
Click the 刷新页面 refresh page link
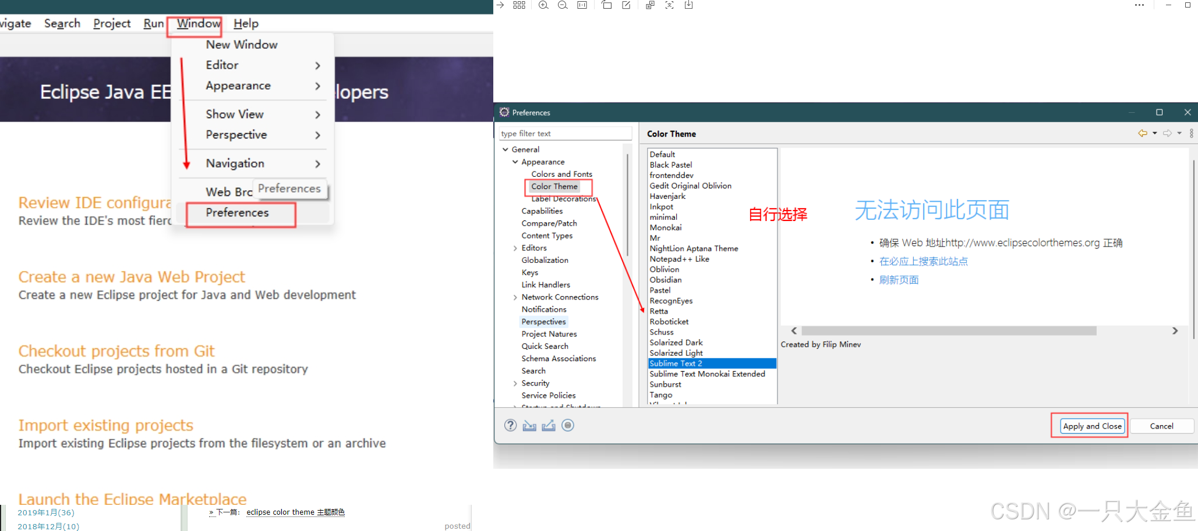pos(899,280)
